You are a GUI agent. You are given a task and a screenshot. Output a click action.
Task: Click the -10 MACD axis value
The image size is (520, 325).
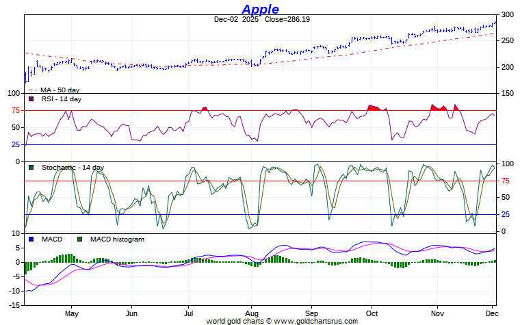14,291
